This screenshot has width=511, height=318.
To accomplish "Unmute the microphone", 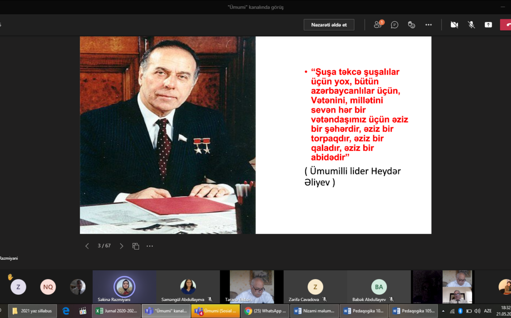I will coord(471,25).
